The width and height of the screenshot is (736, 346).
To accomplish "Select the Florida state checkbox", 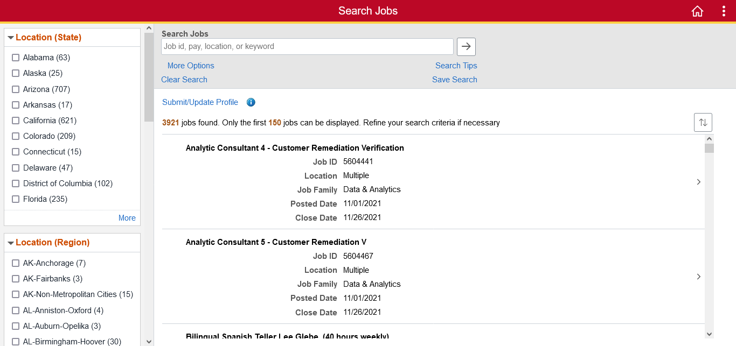I will (16, 199).
